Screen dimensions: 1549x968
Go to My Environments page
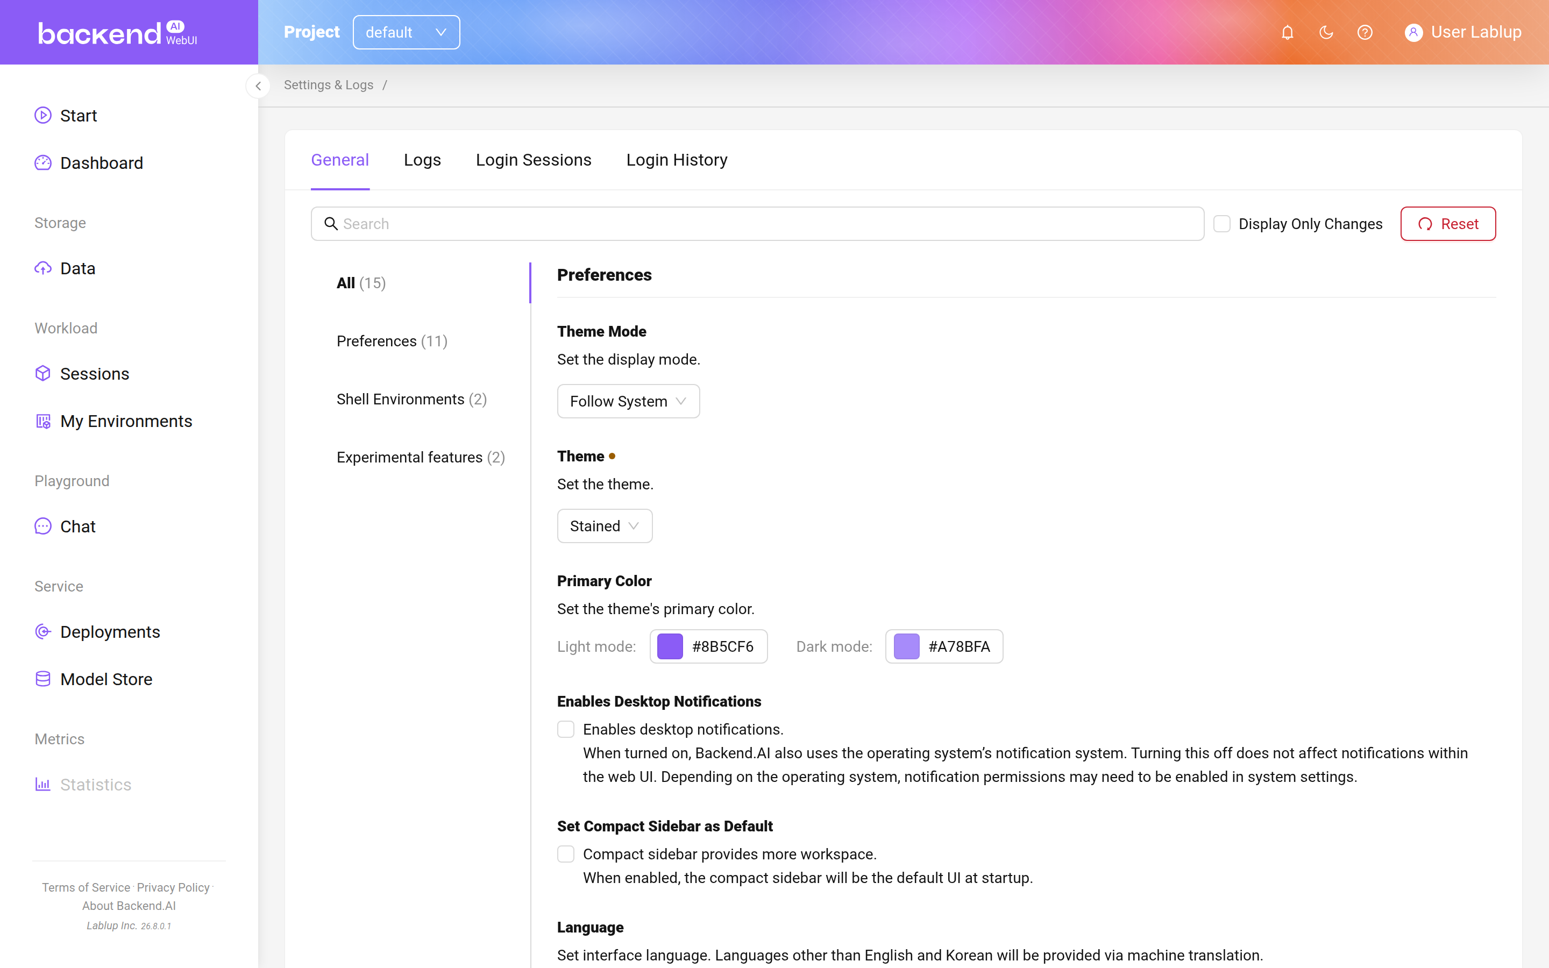coord(126,421)
